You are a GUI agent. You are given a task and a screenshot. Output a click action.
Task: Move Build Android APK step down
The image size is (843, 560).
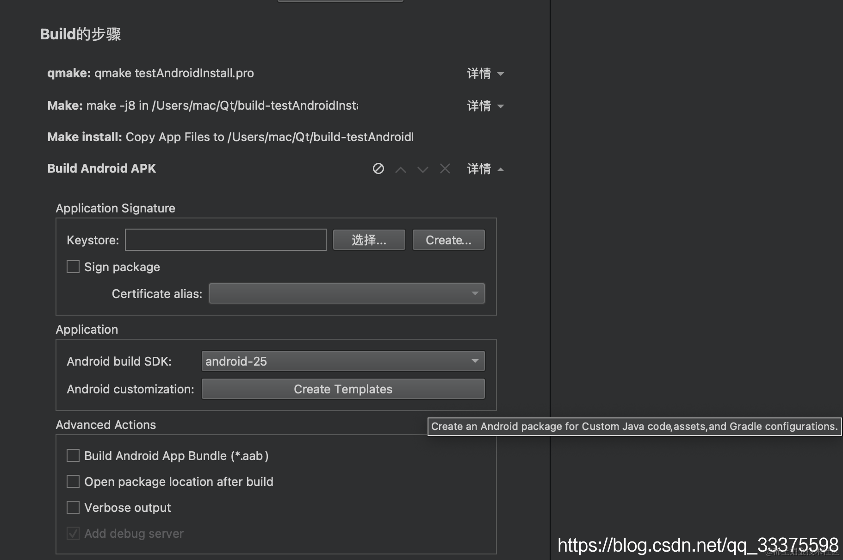423,169
